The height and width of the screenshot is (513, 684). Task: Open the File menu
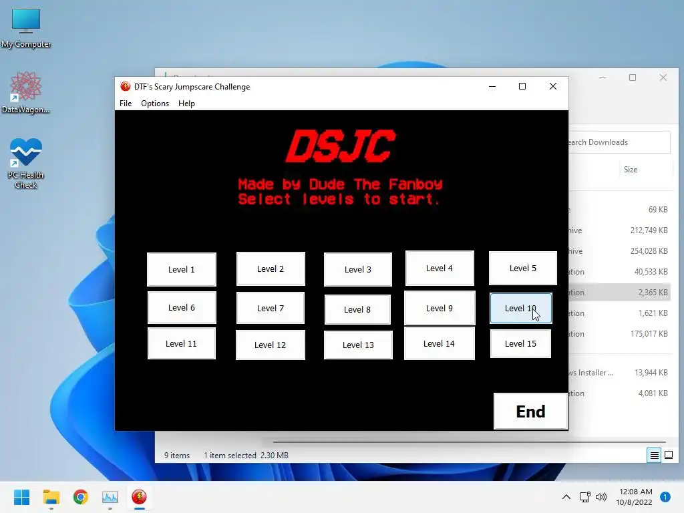(x=126, y=104)
